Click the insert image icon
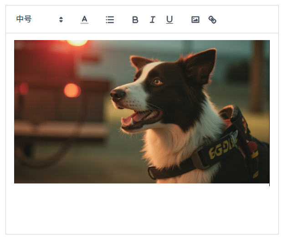Image resolution: width=287 pixels, height=239 pixels. 195,20
